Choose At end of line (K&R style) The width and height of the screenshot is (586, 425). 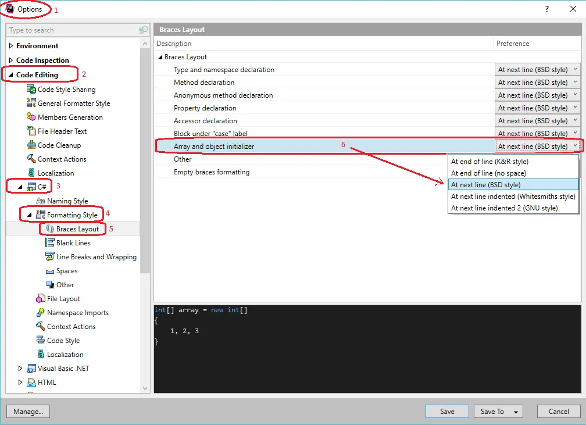pyautogui.click(x=513, y=162)
